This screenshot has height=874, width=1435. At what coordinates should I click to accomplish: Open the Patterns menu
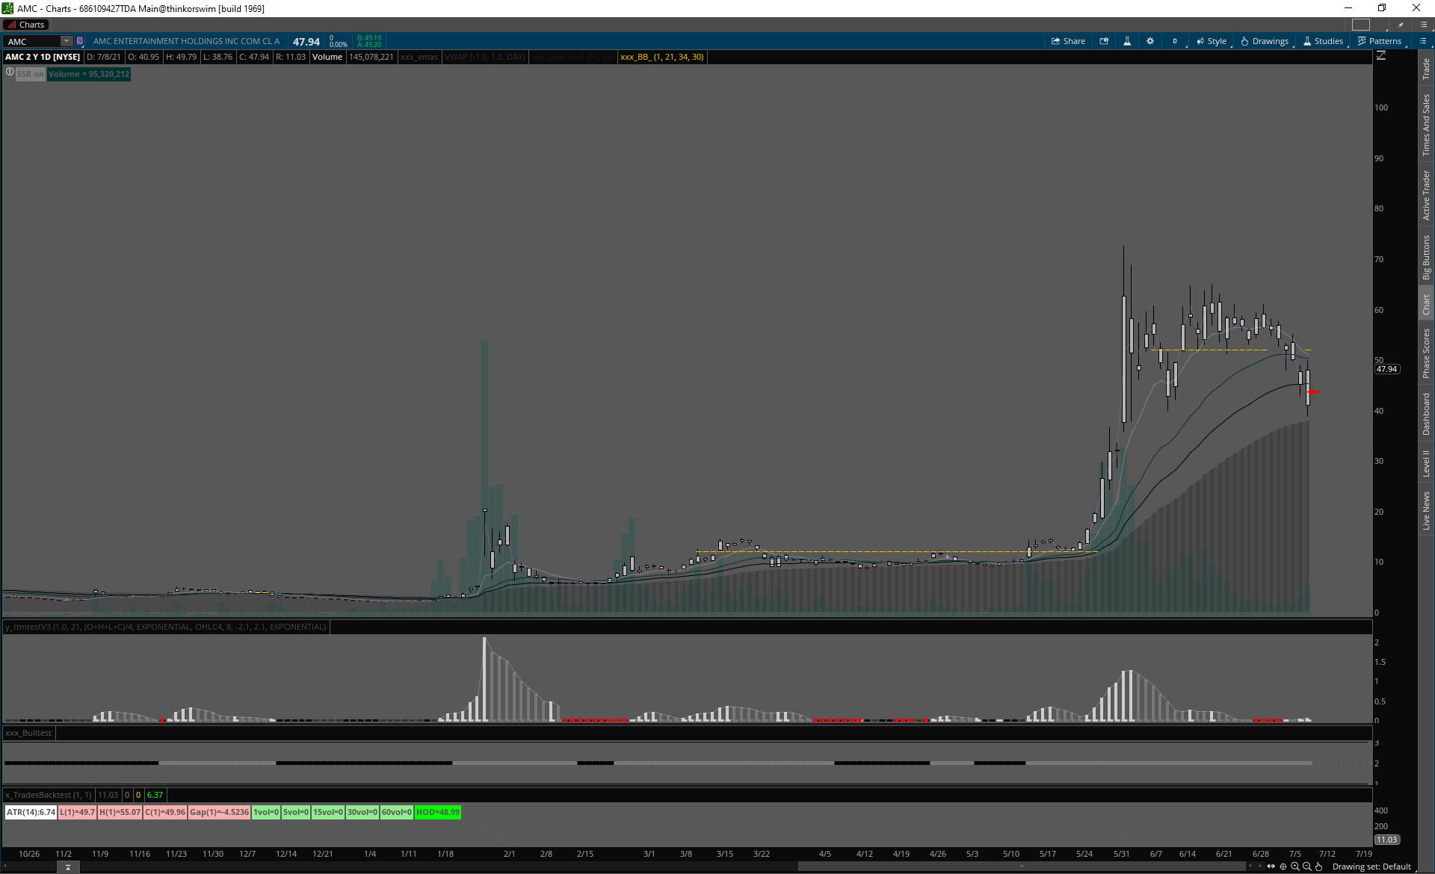(1380, 41)
